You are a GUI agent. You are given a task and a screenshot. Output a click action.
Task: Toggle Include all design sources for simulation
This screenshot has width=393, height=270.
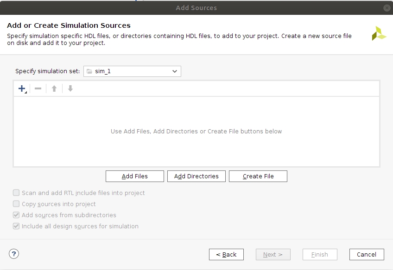17,226
